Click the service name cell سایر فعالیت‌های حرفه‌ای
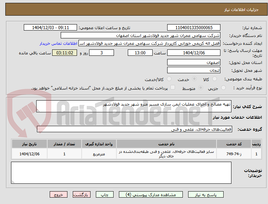This screenshot has height=204, width=268. click(166, 154)
